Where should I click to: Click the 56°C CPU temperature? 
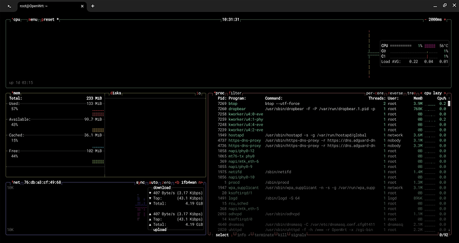point(444,46)
